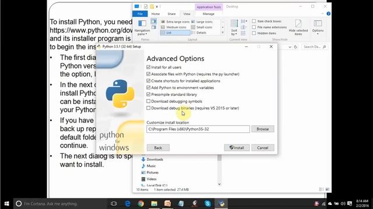Enable Item check boxes in Explorer ribbon

point(254,21)
